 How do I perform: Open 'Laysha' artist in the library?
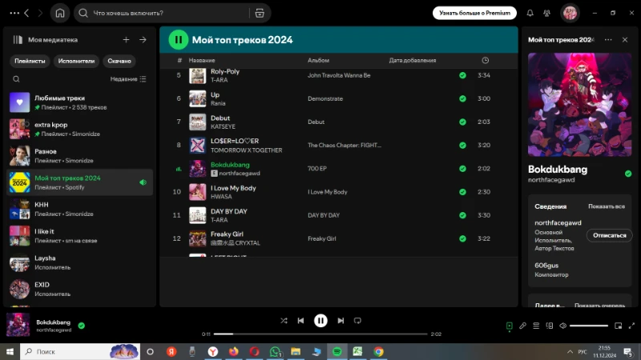tap(79, 262)
